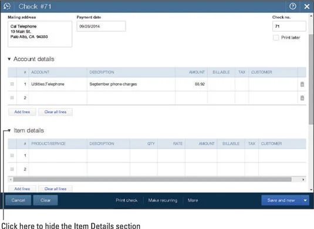Enable the Print later checkbox
The width and height of the screenshot is (314, 229).
pos(276,37)
